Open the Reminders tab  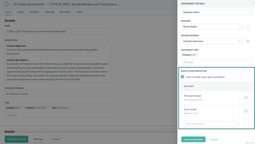pyautogui.click(x=65, y=12)
